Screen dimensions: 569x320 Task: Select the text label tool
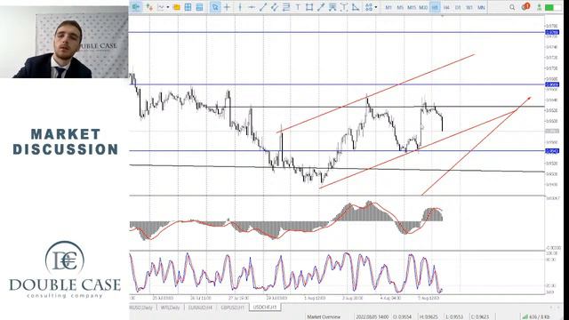(x=298, y=7)
